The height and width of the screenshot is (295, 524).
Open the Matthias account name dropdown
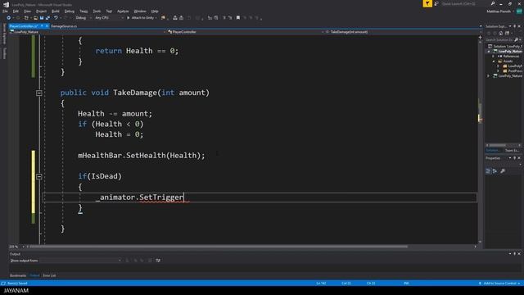[500, 11]
